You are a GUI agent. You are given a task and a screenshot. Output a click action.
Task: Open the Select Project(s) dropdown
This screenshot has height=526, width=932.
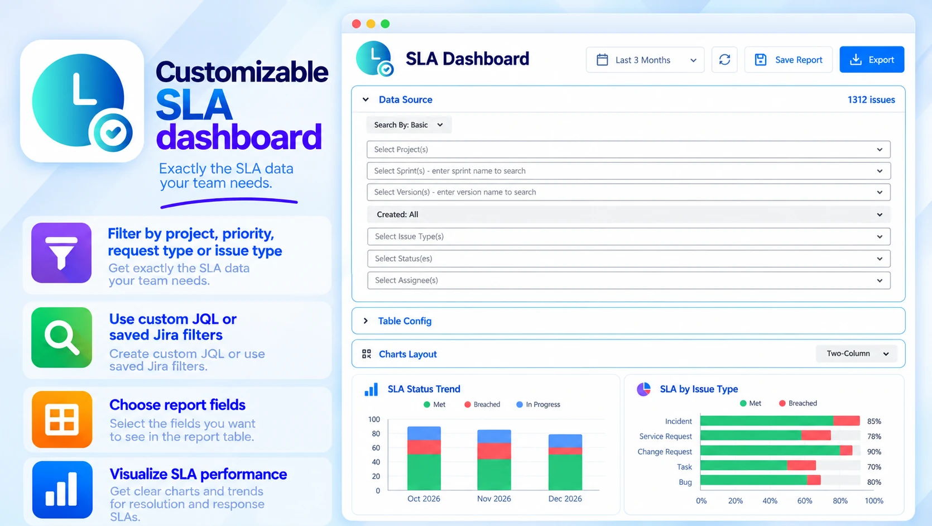click(628, 150)
